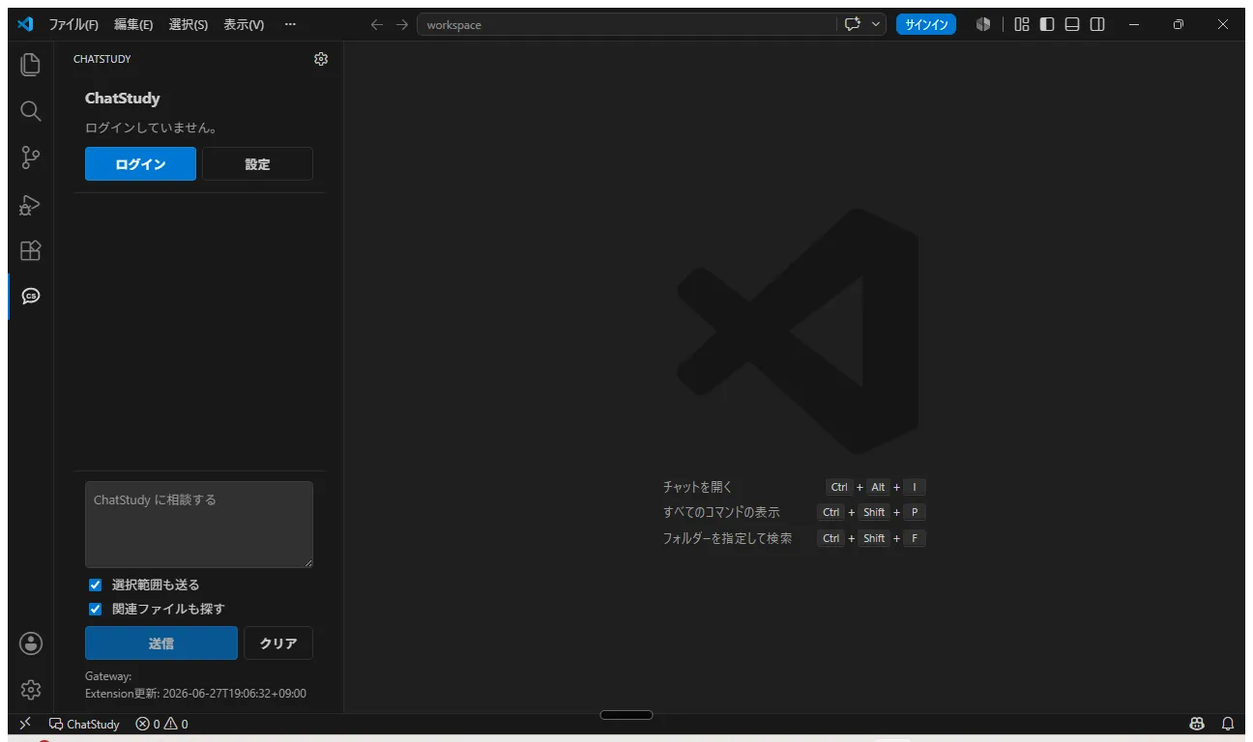Open the Extensions view
1253x742 pixels.
pos(31,250)
